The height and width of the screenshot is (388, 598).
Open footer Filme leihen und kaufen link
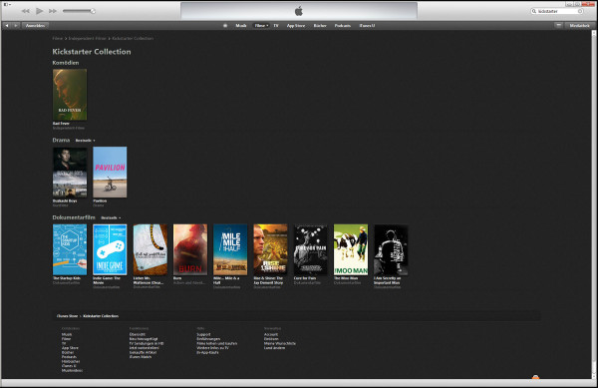tap(217, 343)
